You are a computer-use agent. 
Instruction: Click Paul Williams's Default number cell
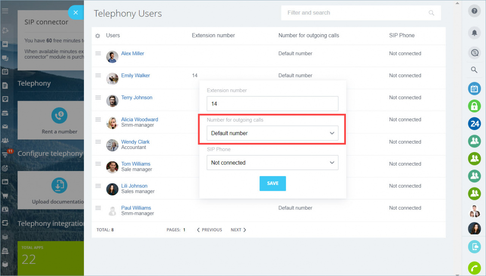(x=295, y=208)
